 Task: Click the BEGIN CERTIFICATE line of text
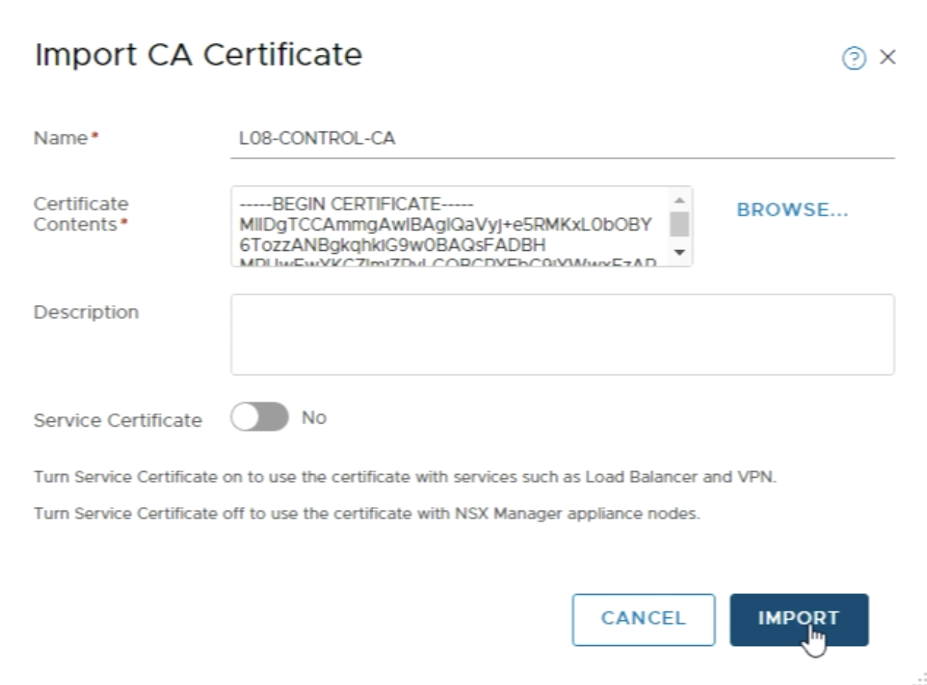355,205
